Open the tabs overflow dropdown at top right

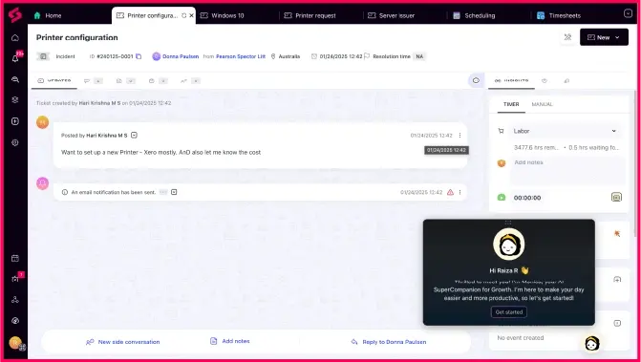pyautogui.click(x=628, y=14)
